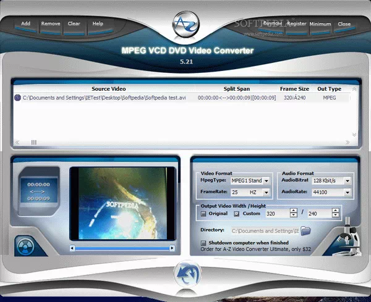This screenshot has width=371, height=302.
Task: Click the Add button
Action: 25,24
